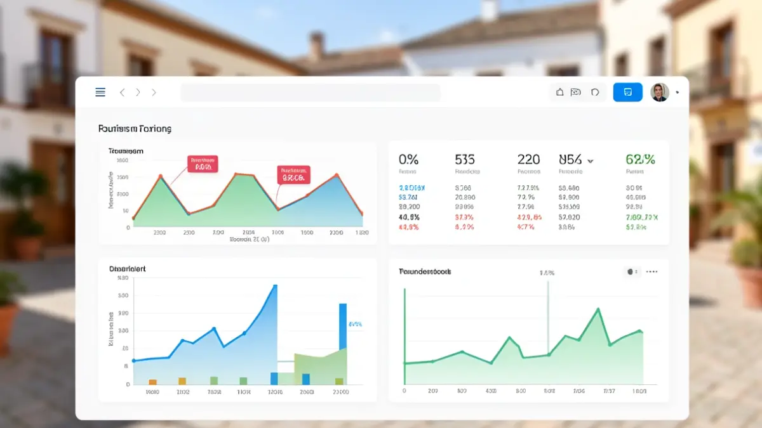Open the message icon in header group
The height and width of the screenshot is (428, 762).
[x=576, y=93]
